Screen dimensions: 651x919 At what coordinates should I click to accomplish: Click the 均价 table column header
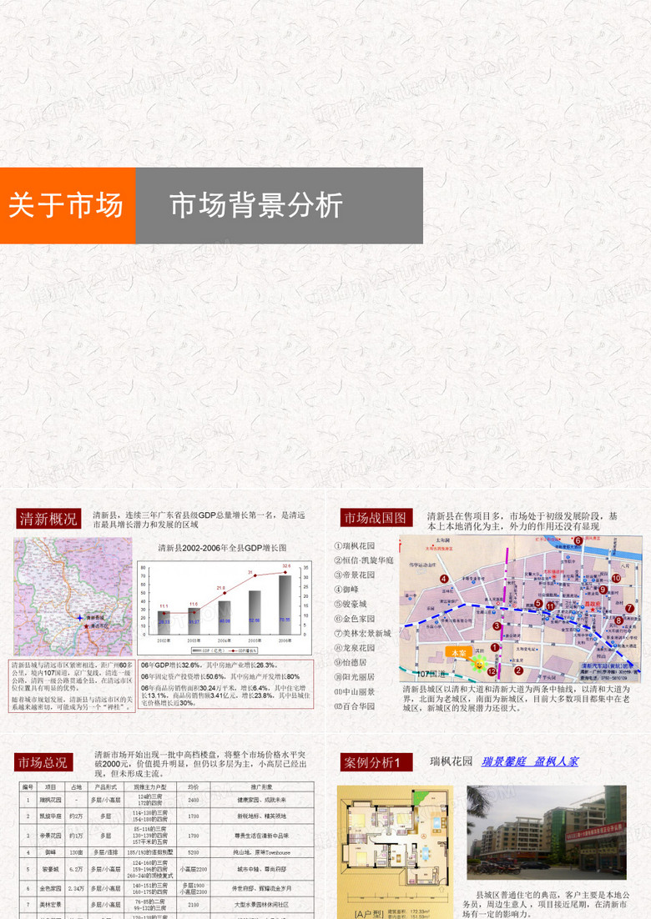[x=194, y=786]
